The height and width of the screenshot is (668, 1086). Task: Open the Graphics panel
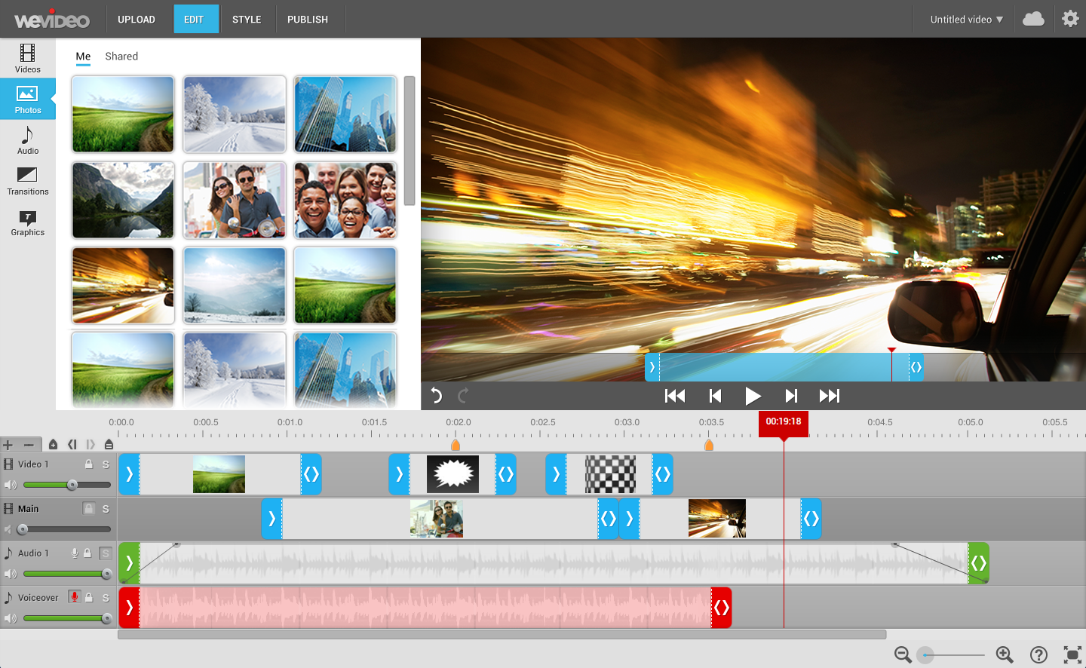[x=28, y=222]
